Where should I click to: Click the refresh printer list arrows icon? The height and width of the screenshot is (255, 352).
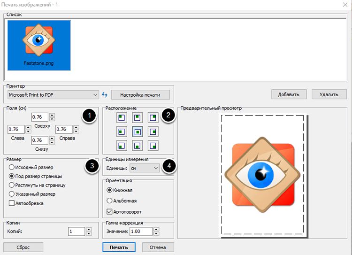click(x=105, y=94)
